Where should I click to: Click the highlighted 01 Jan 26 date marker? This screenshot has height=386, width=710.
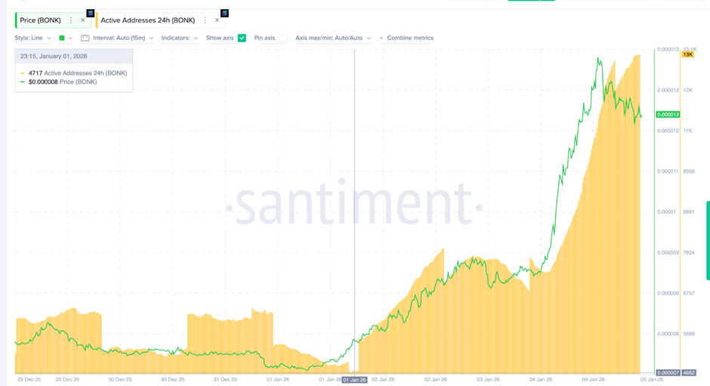pos(354,380)
